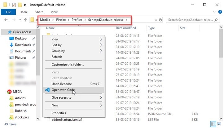Click Profiles in the address breadcrumb

tap(77, 20)
